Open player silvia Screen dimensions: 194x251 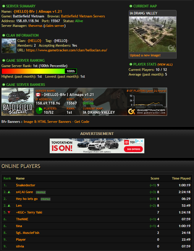pos(20,246)
